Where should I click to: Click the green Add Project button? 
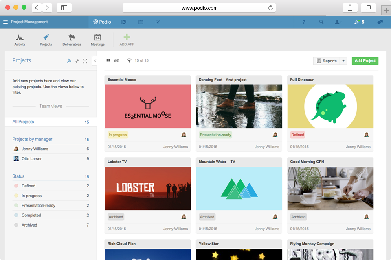click(x=365, y=60)
